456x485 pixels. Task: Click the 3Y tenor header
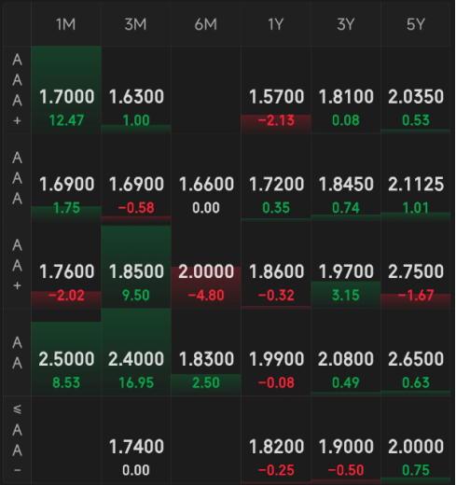[346, 24]
